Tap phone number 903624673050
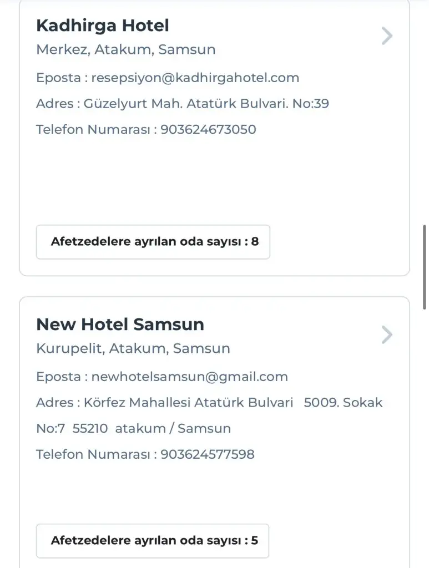This screenshot has width=429, height=568. click(208, 129)
